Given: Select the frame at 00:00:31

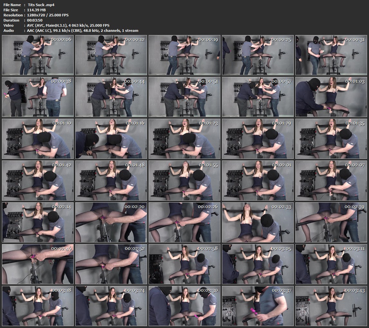Looking at the screenshot, I should pos(331,55).
